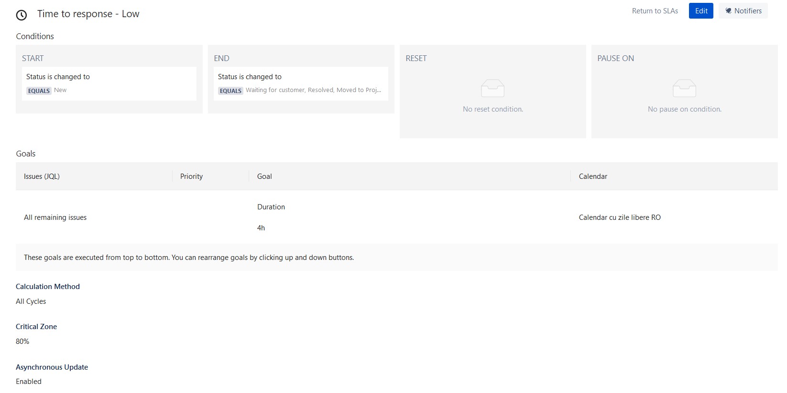Screen dimensions: 787x393
Task: Click the END panel label
Action: [x=221, y=58]
